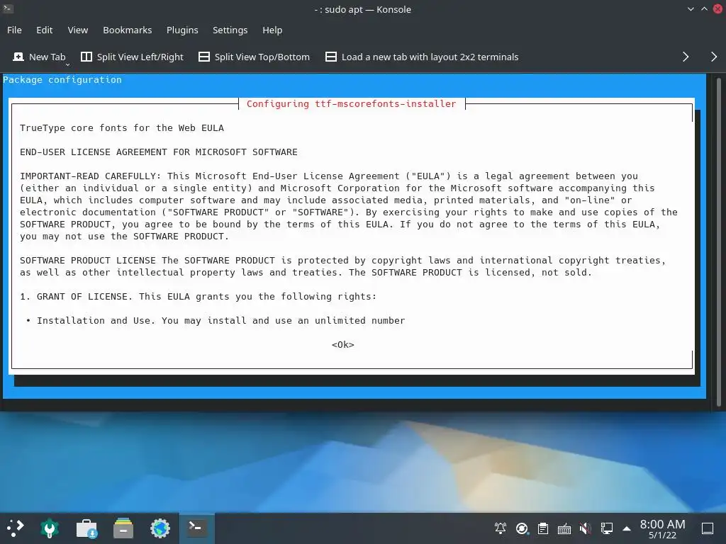The height and width of the screenshot is (544, 726).
Task: Click the New Tab toolbar button
Action: (39, 57)
